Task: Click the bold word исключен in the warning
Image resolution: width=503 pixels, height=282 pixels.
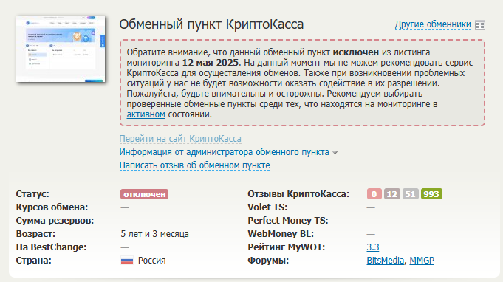Action: click(356, 52)
